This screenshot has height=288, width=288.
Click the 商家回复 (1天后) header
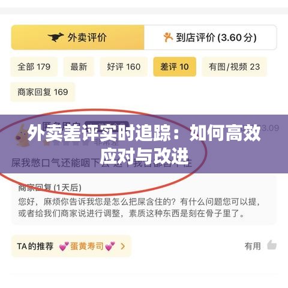click(50, 188)
